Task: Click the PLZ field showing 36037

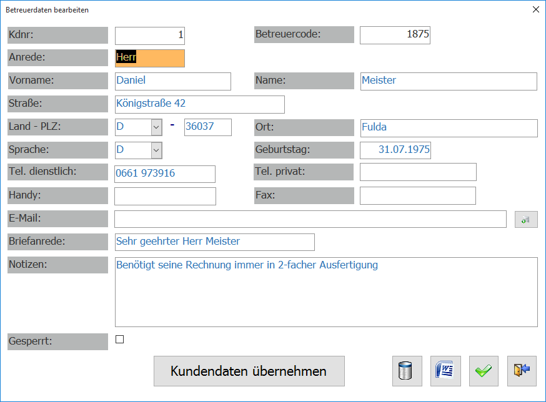Action: coord(207,127)
